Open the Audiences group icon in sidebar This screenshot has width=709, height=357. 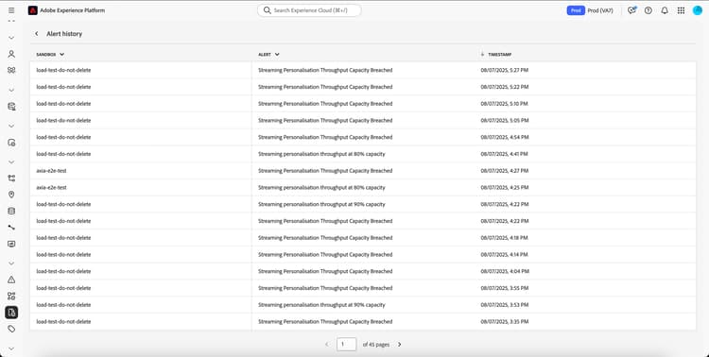click(x=11, y=70)
